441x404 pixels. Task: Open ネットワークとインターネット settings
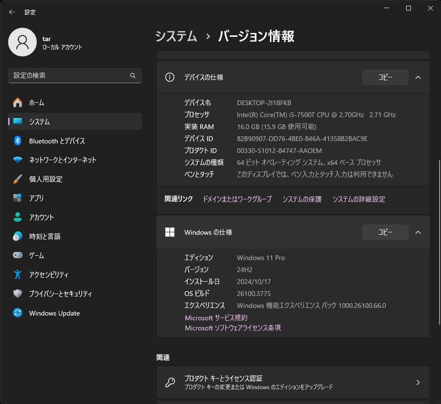(62, 160)
